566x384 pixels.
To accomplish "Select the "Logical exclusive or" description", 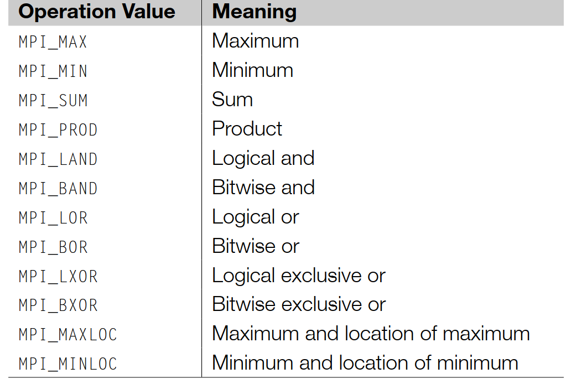I will point(298,276).
